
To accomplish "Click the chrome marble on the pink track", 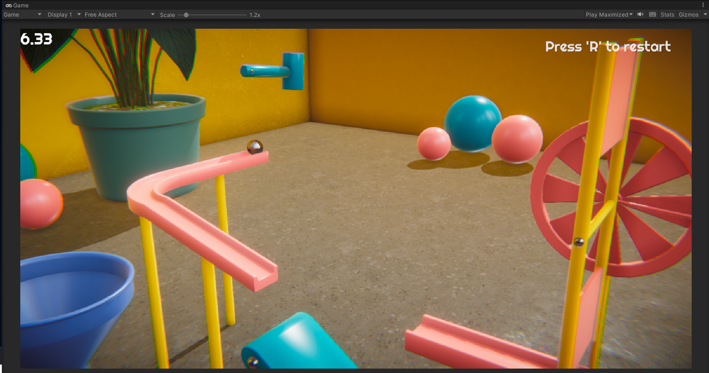I will click(255, 147).
